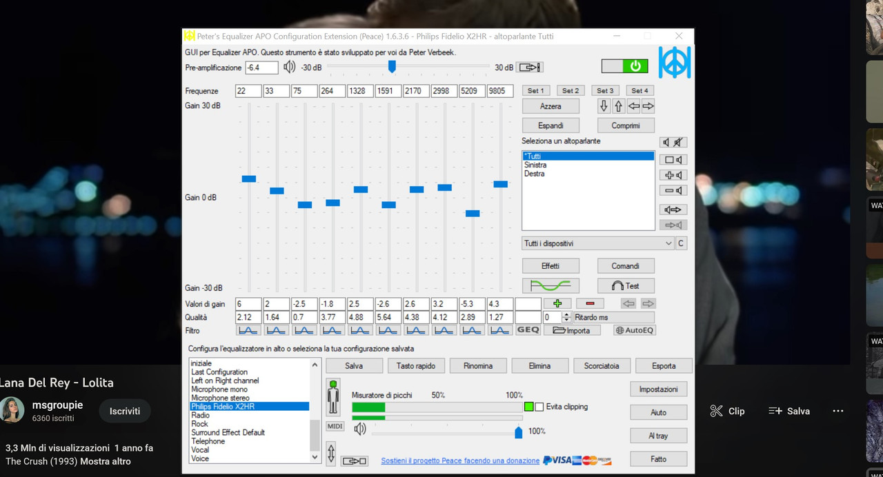Click the Test headphones button
The height and width of the screenshot is (477, 883).
(x=626, y=285)
